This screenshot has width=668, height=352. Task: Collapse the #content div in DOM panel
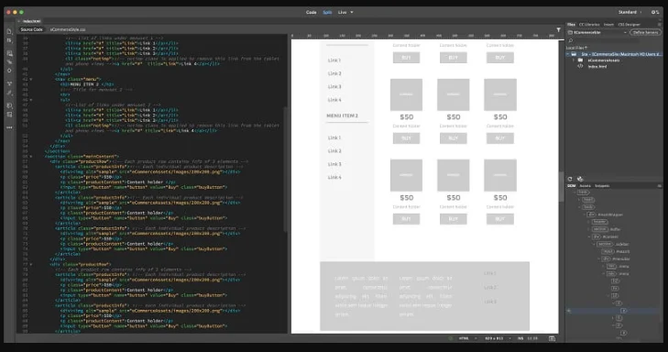(589, 236)
